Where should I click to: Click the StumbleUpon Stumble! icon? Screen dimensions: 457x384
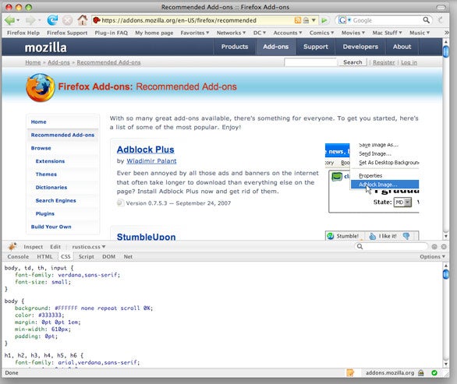tap(331, 236)
